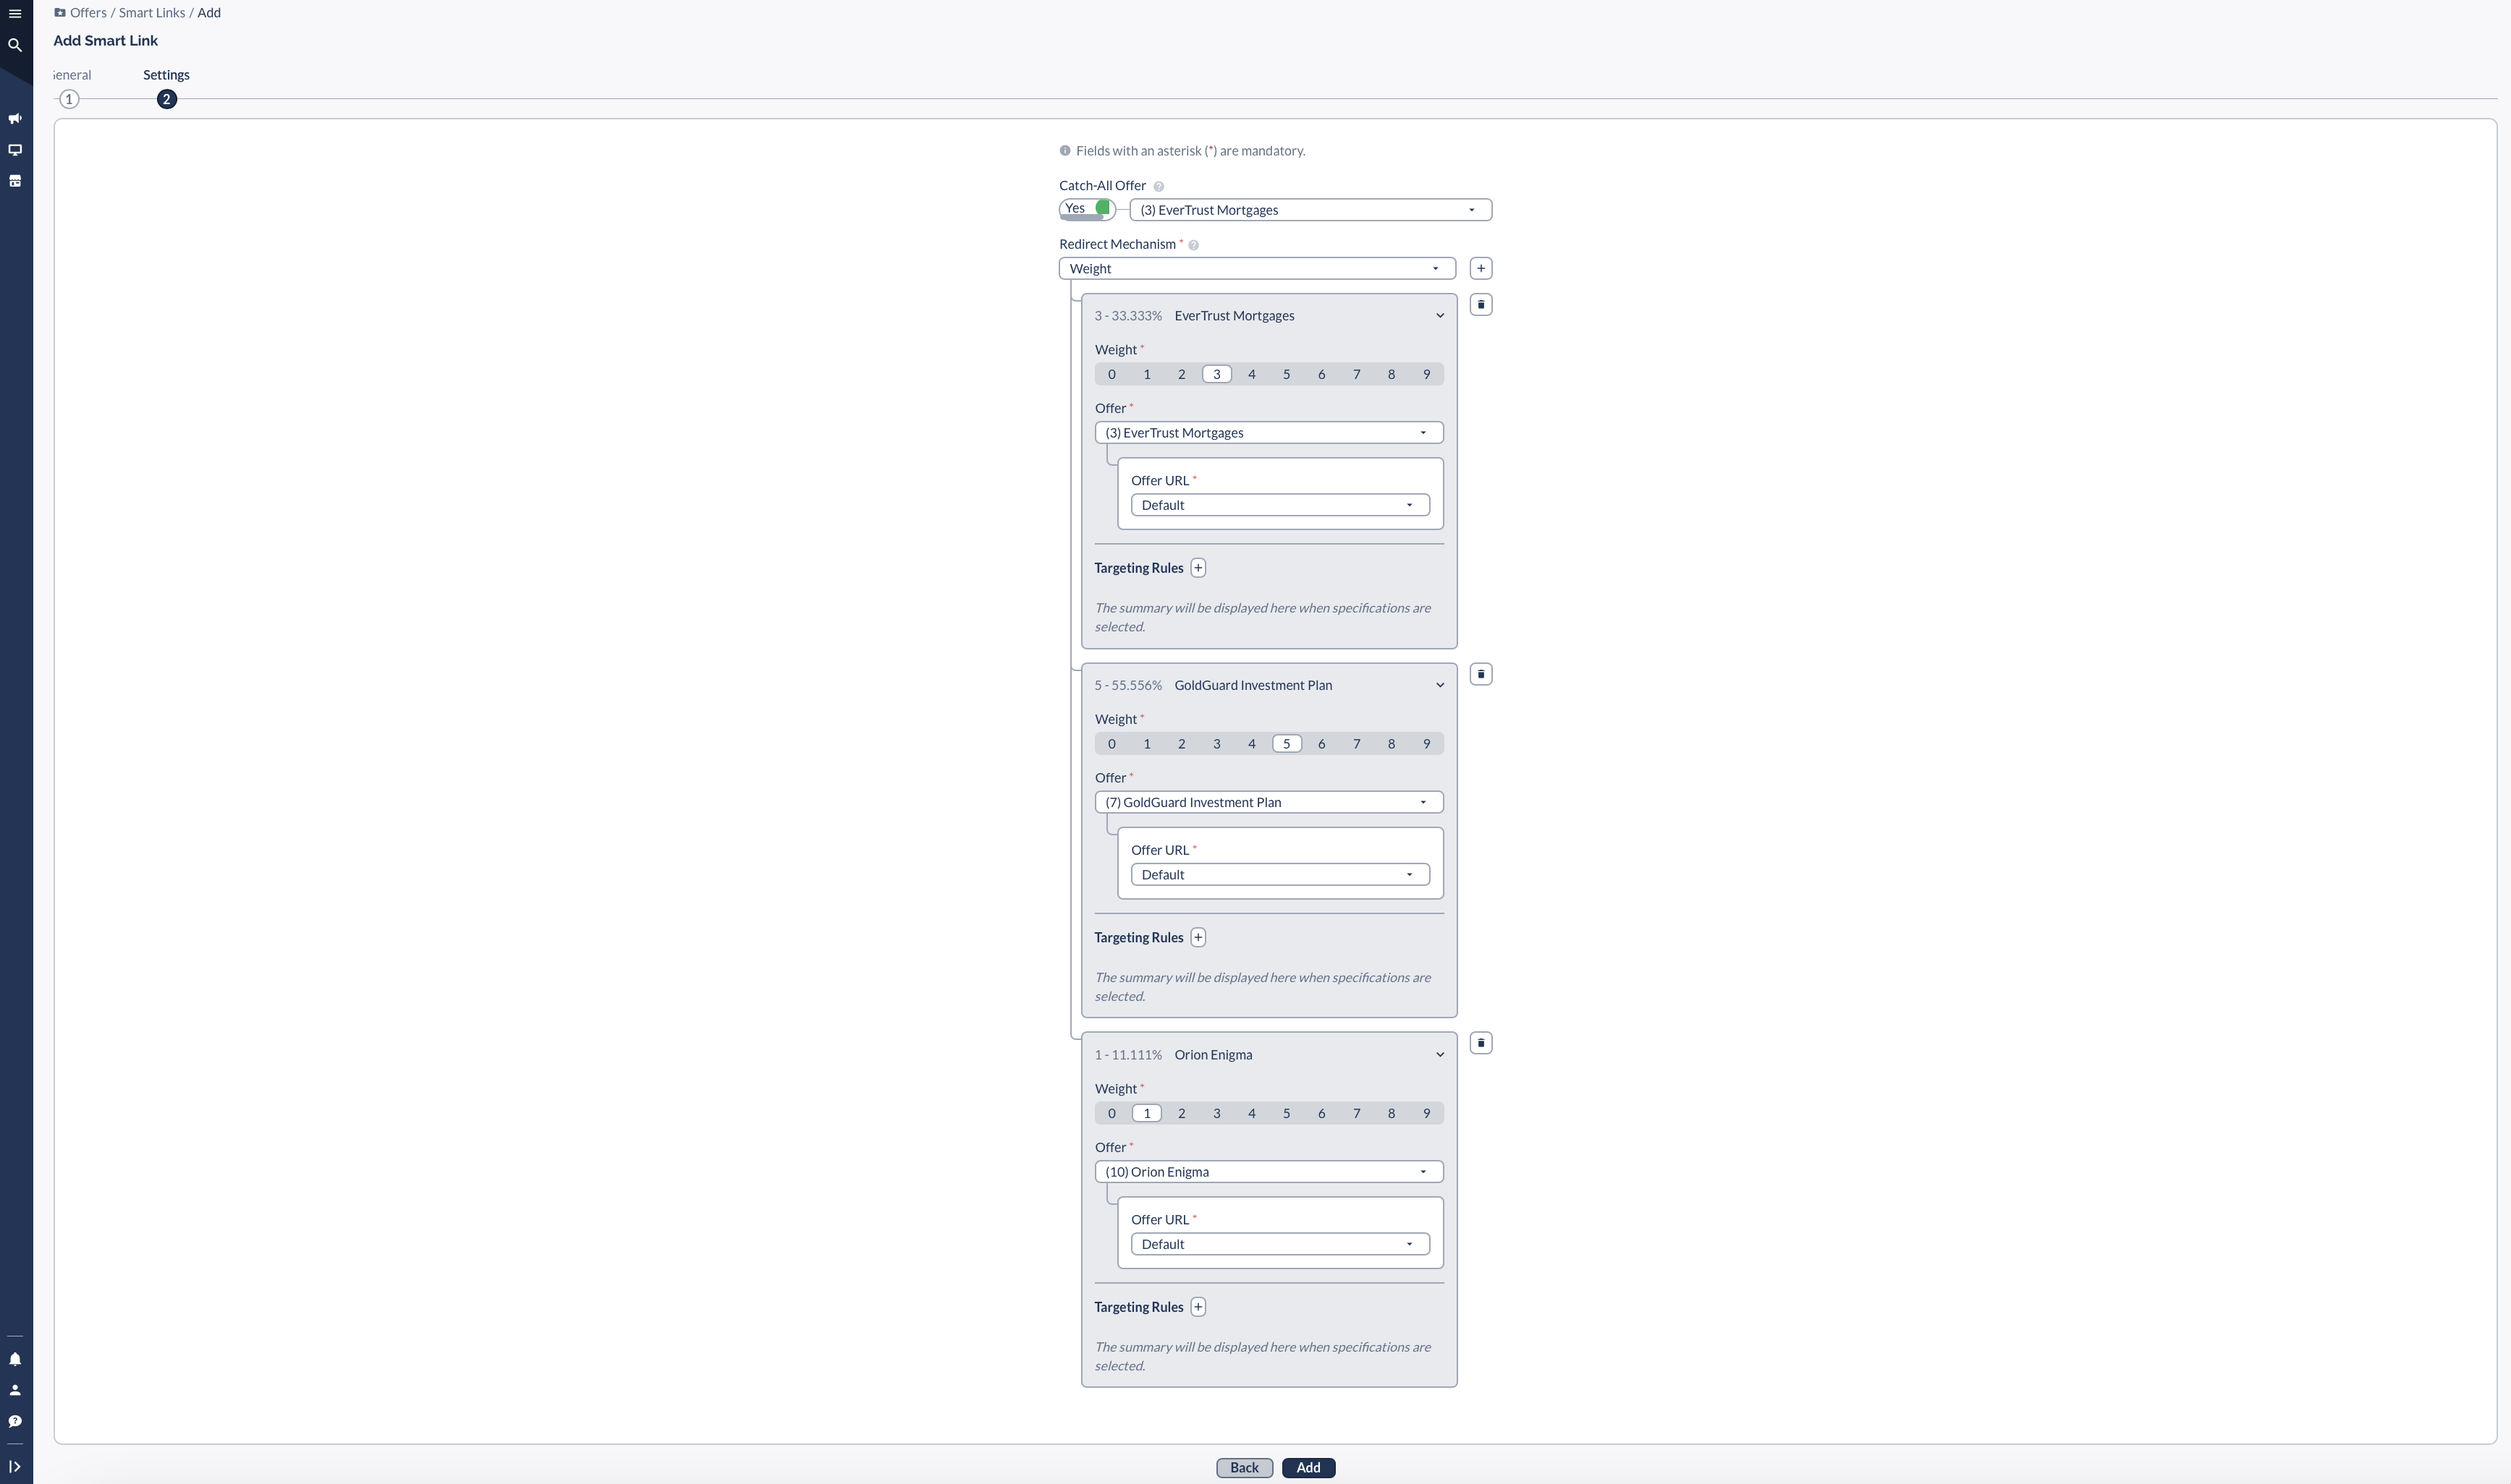The height and width of the screenshot is (1484, 2511).
Task: Open the Redirect Mechanism Weight dropdown
Action: pos(1258,268)
